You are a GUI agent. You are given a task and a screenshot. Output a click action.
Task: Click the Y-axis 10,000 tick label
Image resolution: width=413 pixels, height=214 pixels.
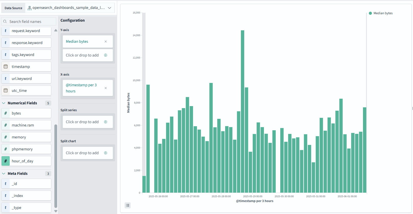tap(136, 80)
